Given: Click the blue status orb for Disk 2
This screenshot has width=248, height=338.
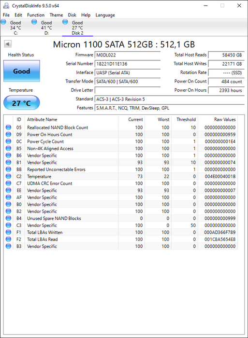Looking at the screenshot, I should click(x=65, y=22).
